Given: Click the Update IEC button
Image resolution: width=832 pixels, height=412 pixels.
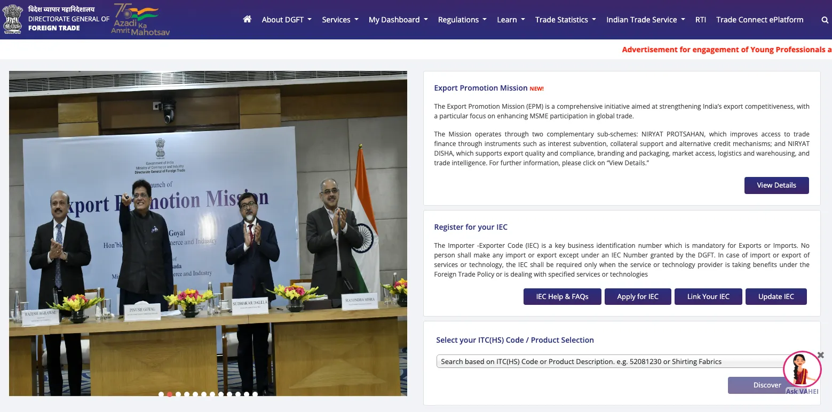Looking at the screenshot, I should (x=776, y=296).
